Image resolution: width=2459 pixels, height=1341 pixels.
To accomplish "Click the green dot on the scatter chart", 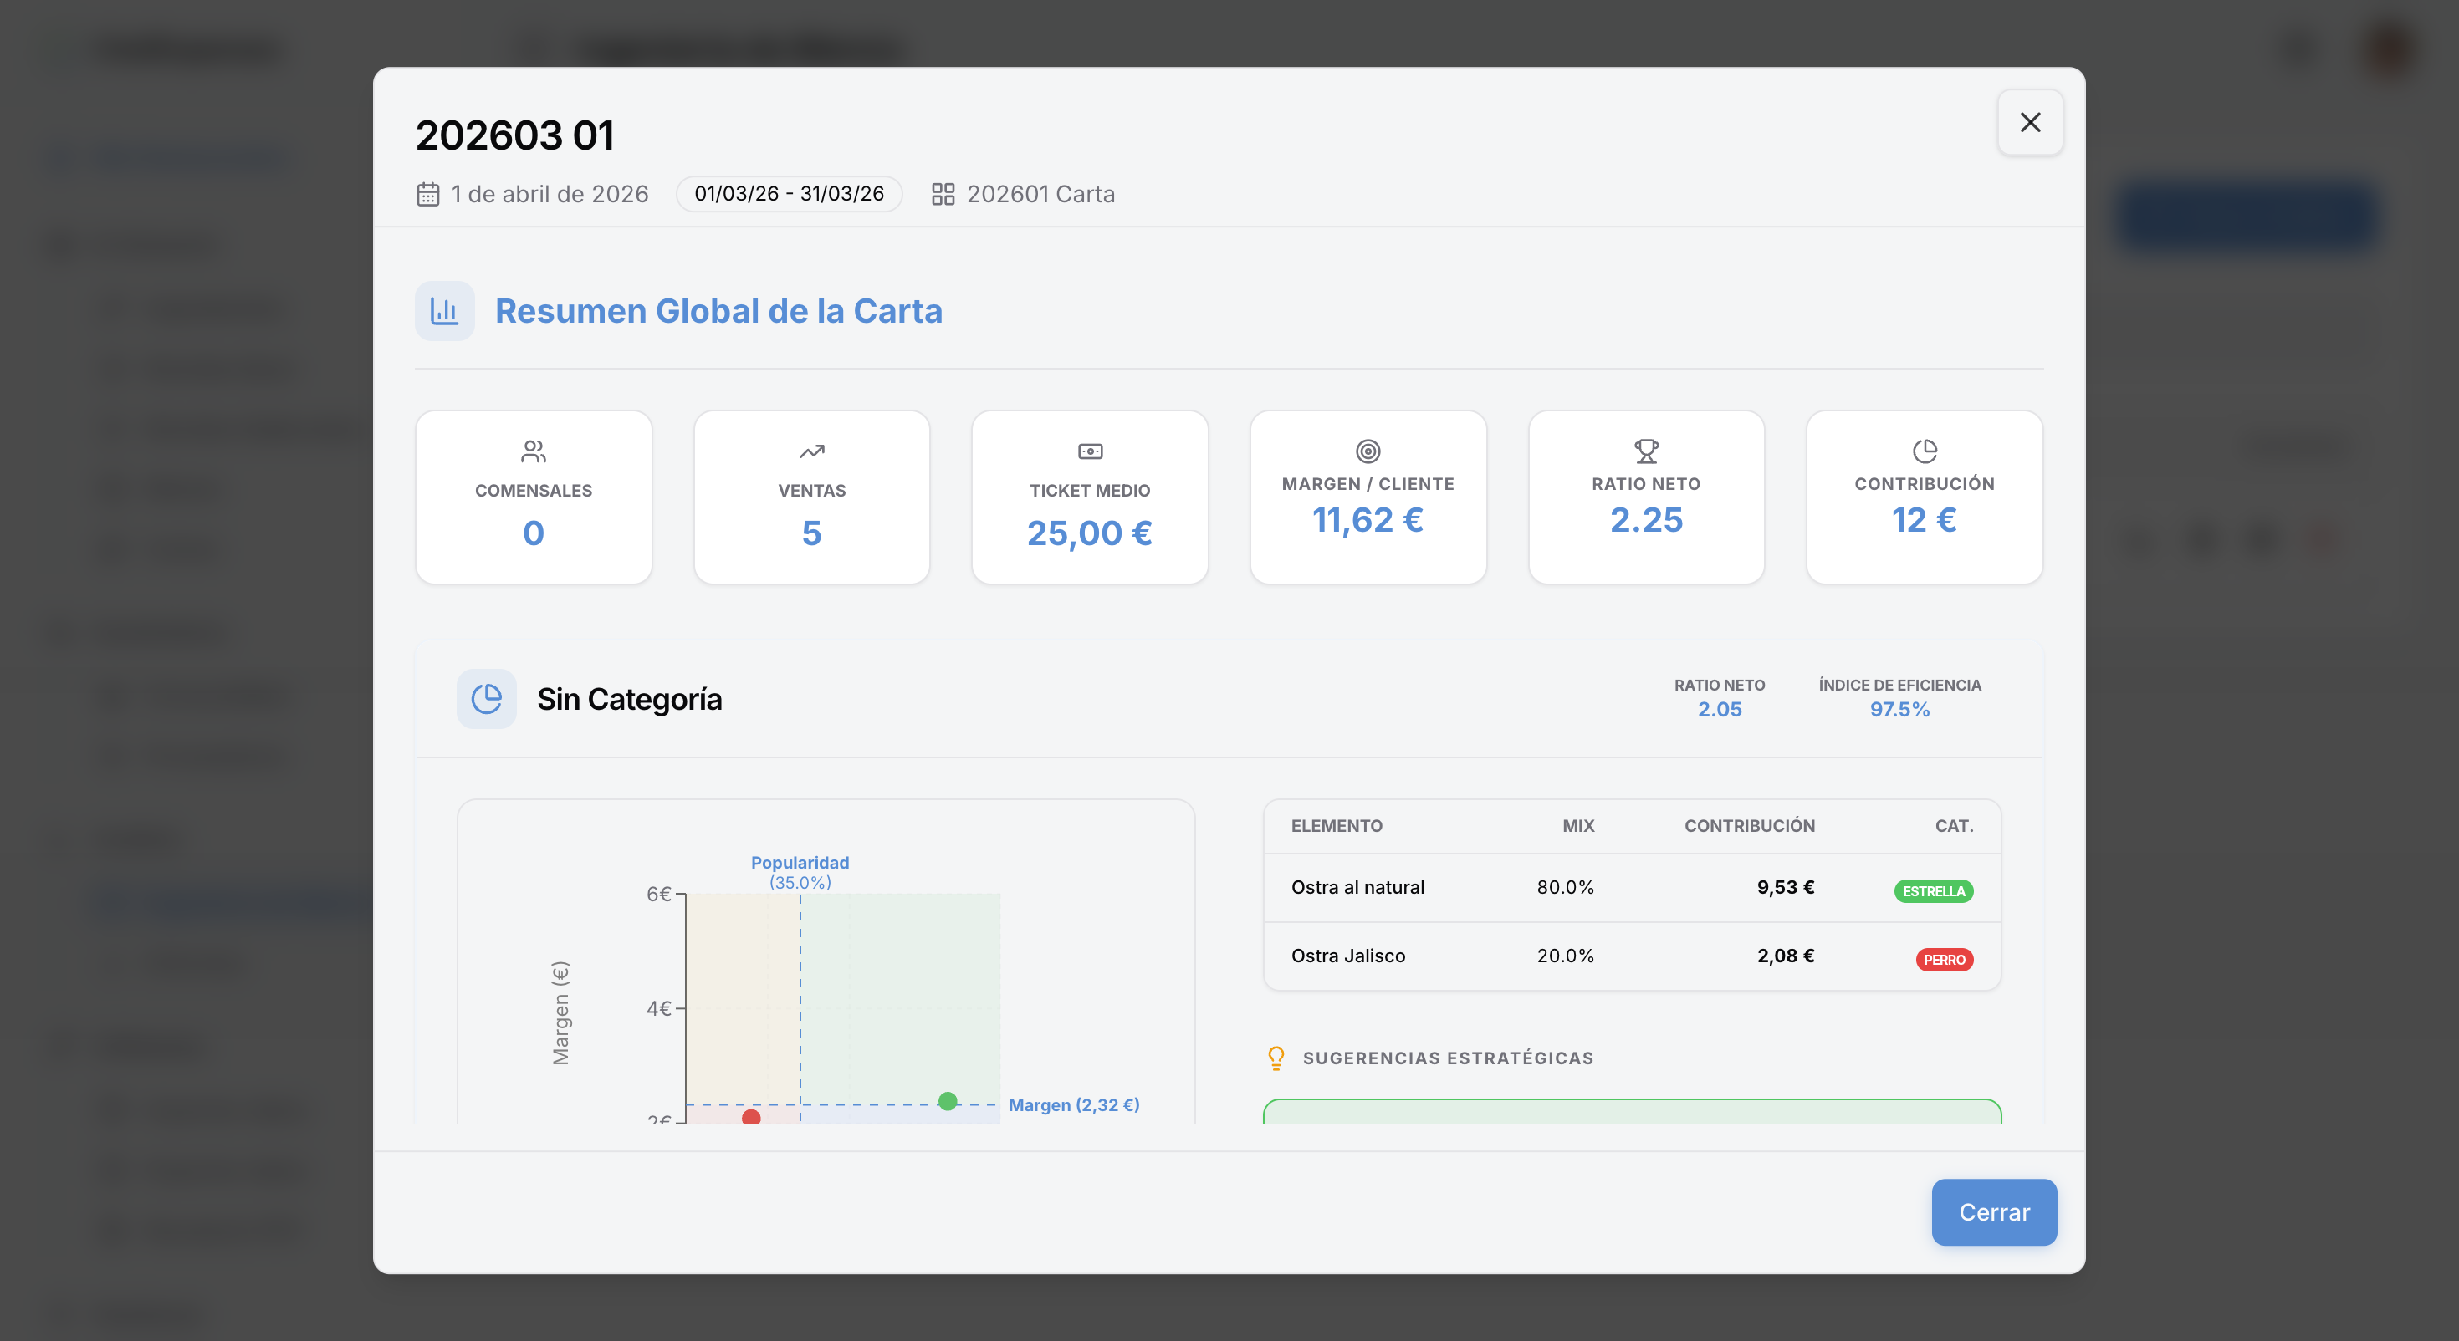I will click(x=948, y=1101).
